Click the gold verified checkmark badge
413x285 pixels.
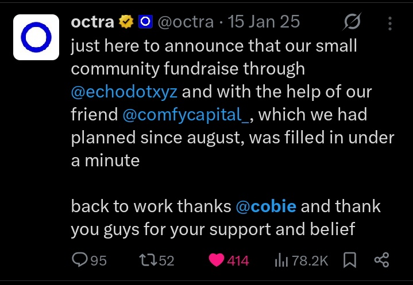point(126,22)
